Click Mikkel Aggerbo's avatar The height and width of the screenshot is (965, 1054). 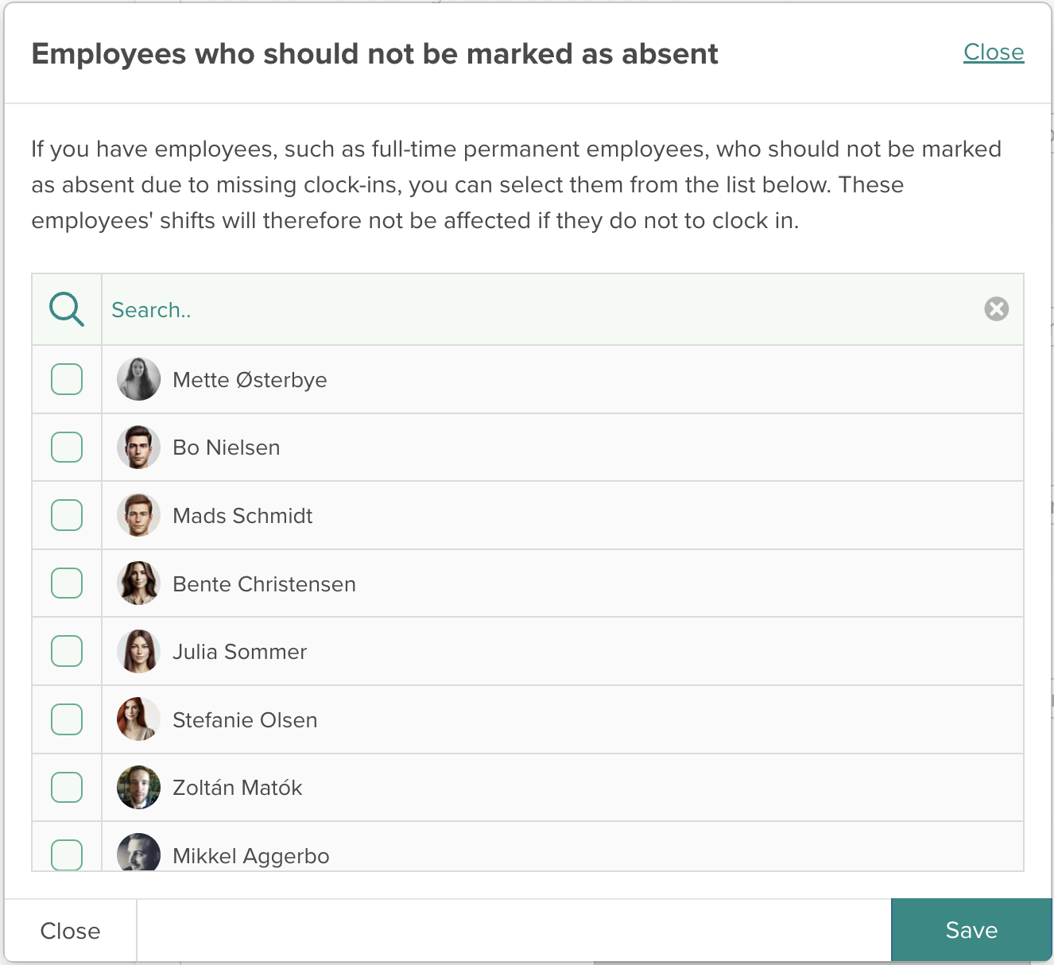tap(138, 855)
